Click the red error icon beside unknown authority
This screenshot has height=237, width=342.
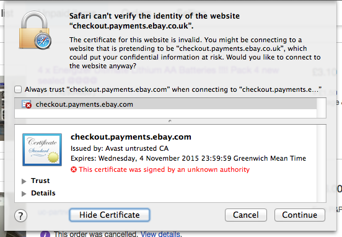tap(74, 169)
